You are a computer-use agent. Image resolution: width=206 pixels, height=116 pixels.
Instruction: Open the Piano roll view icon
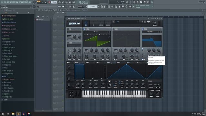pyautogui.click(x=105, y=6)
